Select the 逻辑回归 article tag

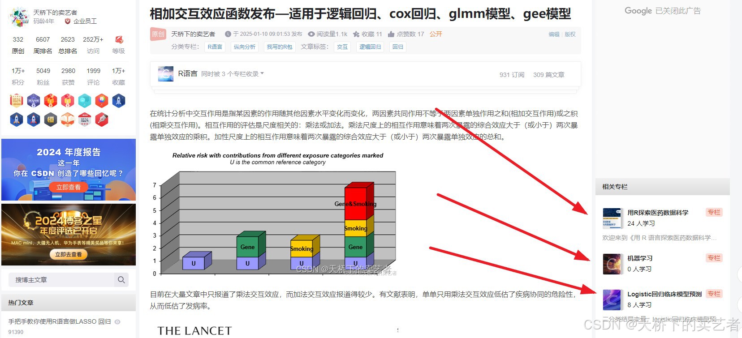coord(370,47)
